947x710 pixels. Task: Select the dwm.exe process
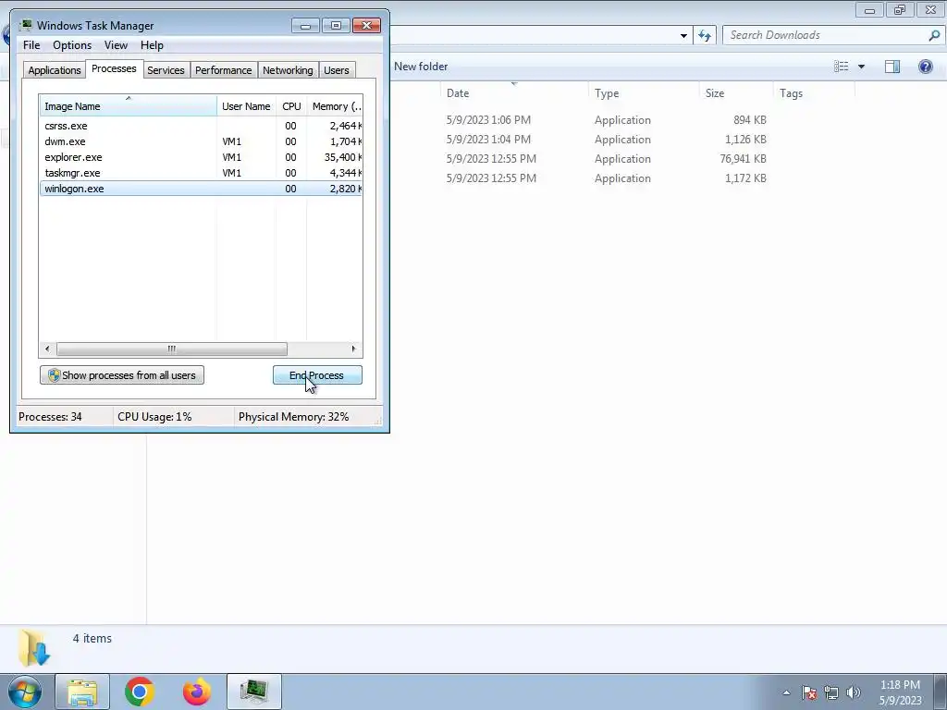click(x=201, y=141)
